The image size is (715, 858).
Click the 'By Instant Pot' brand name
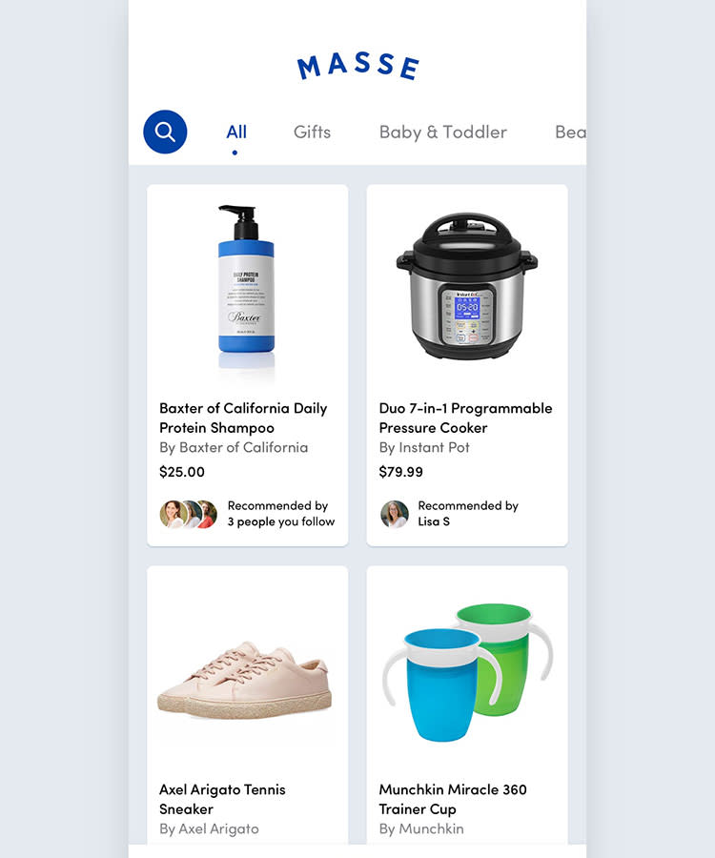(x=424, y=448)
